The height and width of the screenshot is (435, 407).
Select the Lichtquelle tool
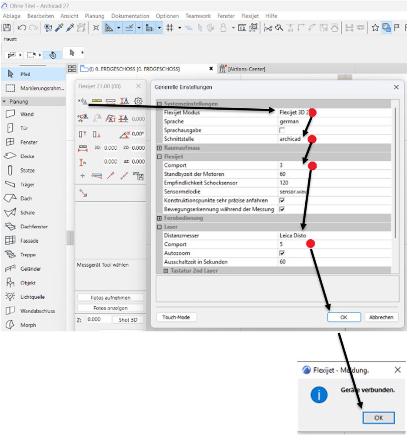tap(33, 297)
